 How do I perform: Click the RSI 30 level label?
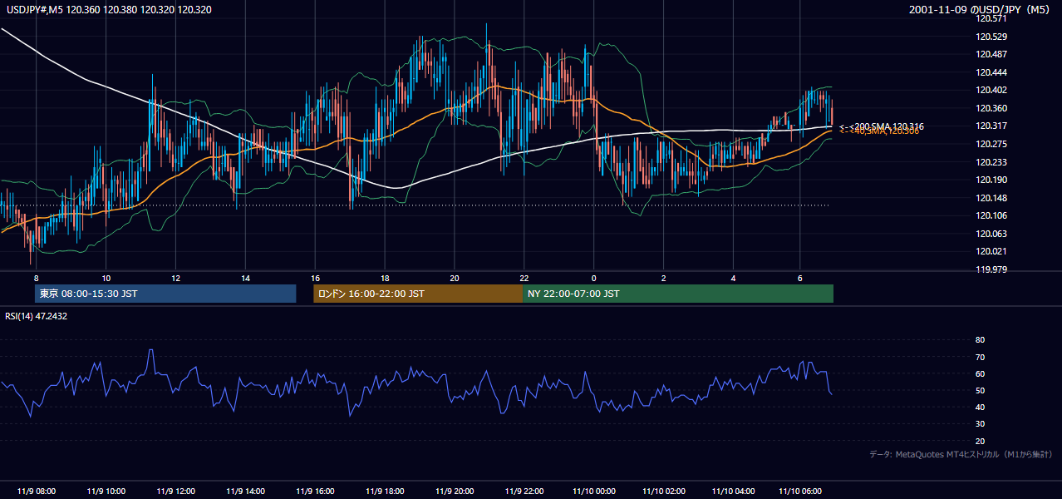[981, 424]
